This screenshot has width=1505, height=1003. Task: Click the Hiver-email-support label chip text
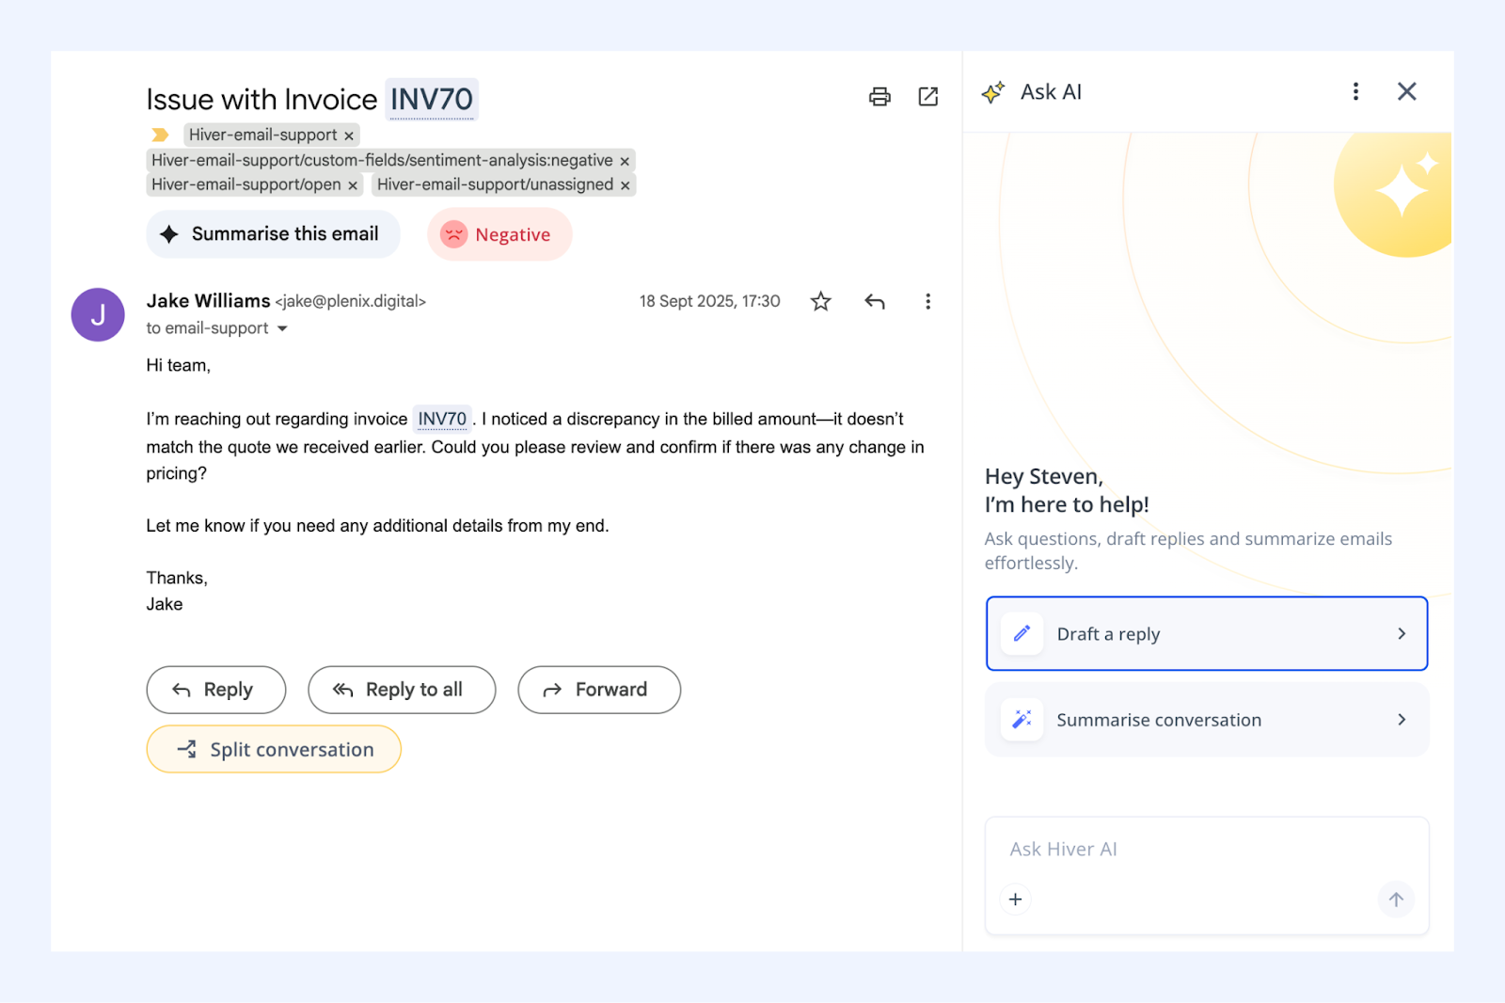[262, 135]
